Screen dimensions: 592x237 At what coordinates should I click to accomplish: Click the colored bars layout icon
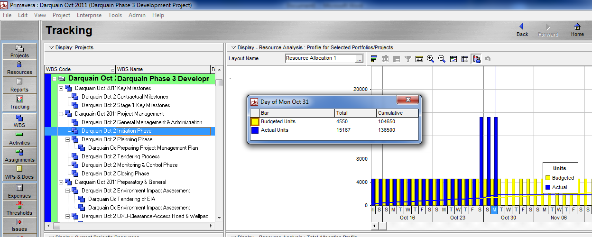(374, 59)
